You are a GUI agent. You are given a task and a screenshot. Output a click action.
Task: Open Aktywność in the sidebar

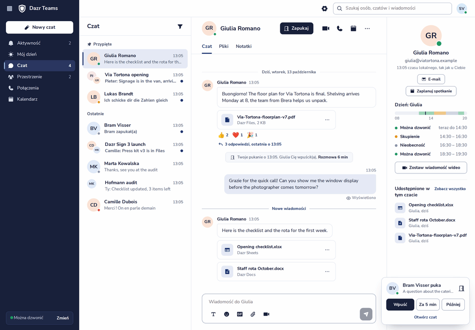[39, 43]
